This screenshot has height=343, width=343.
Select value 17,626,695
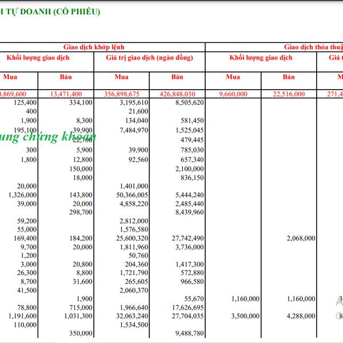pyautogui.click(x=188, y=308)
